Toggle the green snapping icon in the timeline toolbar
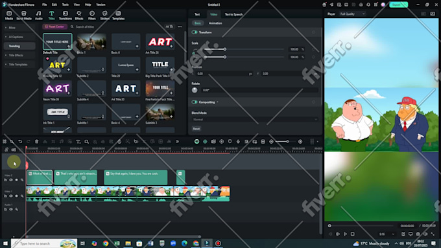The width and height of the screenshot is (441, 248). tap(205, 142)
